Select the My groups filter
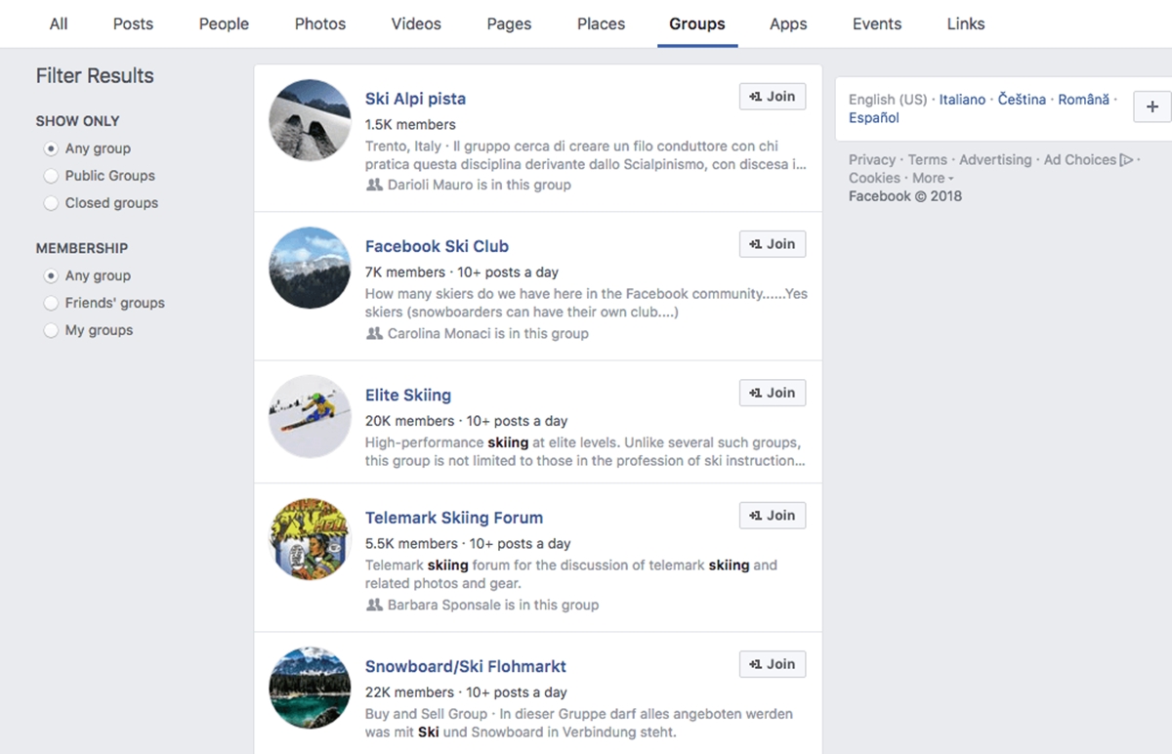Viewport: 1172px width, 754px height. click(x=51, y=330)
